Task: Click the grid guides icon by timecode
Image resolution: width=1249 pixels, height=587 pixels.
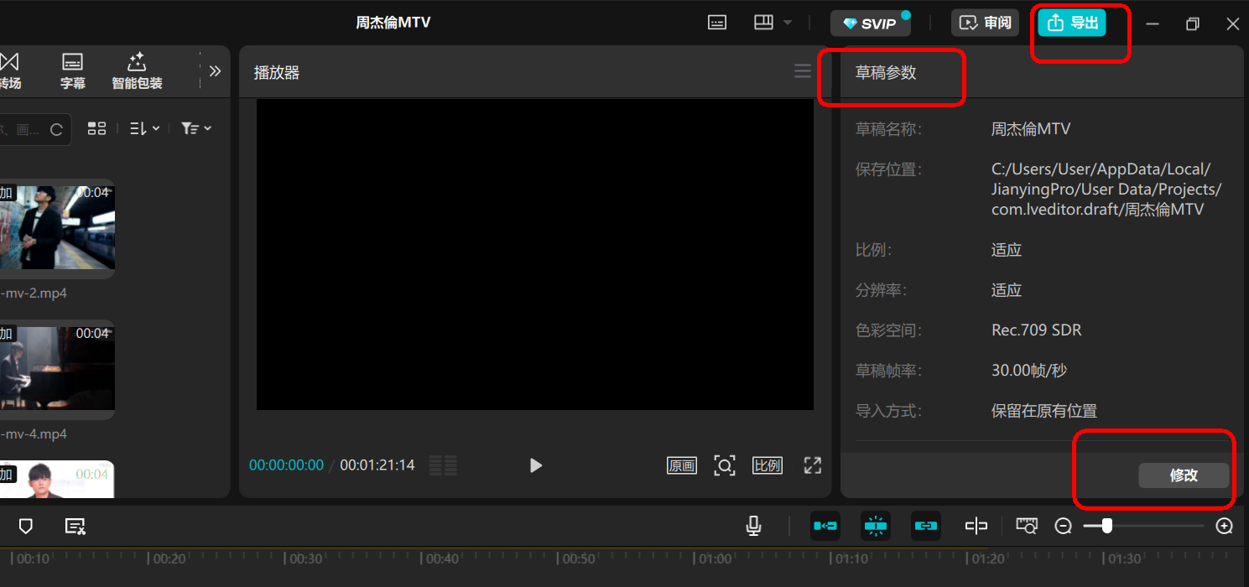Action: pyautogui.click(x=443, y=465)
